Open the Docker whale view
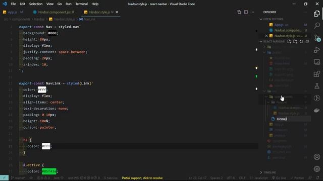323x181 pixels. tap(317, 110)
